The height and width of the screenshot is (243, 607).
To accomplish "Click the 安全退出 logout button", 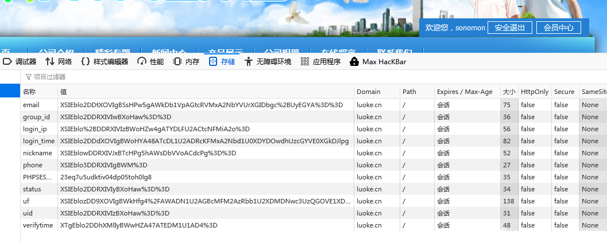I will pyautogui.click(x=510, y=28).
